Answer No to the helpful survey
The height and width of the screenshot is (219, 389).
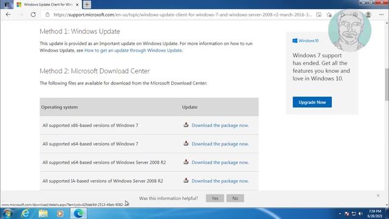pos(235,198)
